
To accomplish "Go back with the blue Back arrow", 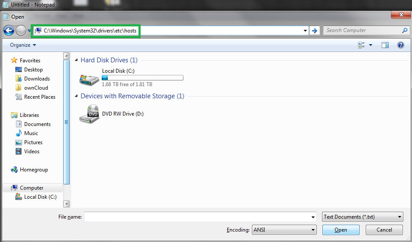I will click(x=9, y=31).
